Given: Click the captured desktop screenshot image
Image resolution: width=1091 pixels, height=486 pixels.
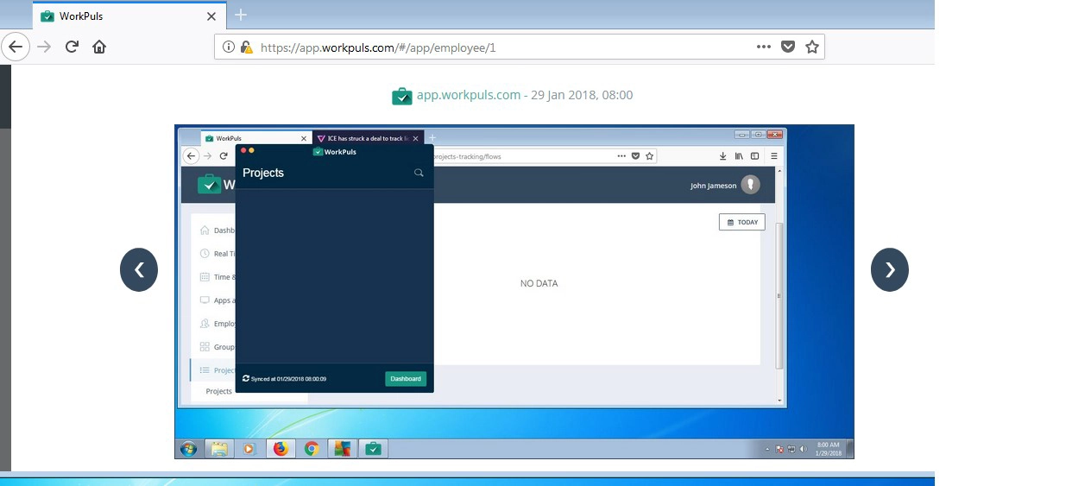Looking at the screenshot, I should [514, 292].
